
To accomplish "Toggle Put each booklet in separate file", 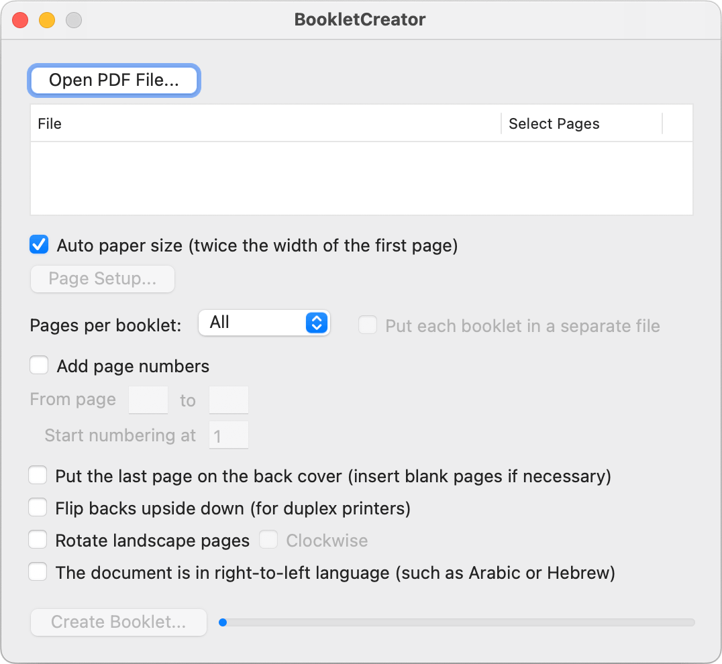I will [368, 325].
